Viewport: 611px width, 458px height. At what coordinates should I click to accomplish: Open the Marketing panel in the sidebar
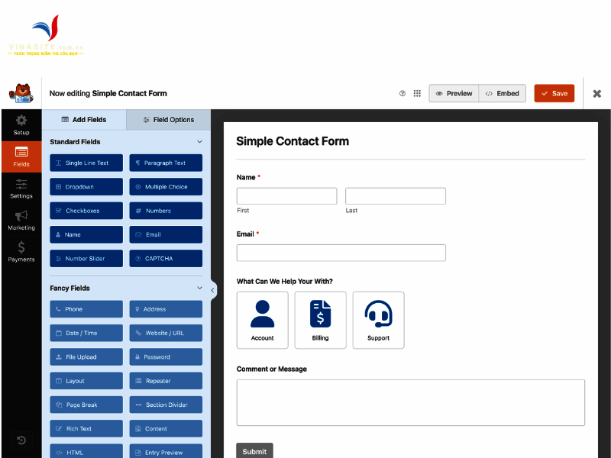coord(21,221)
